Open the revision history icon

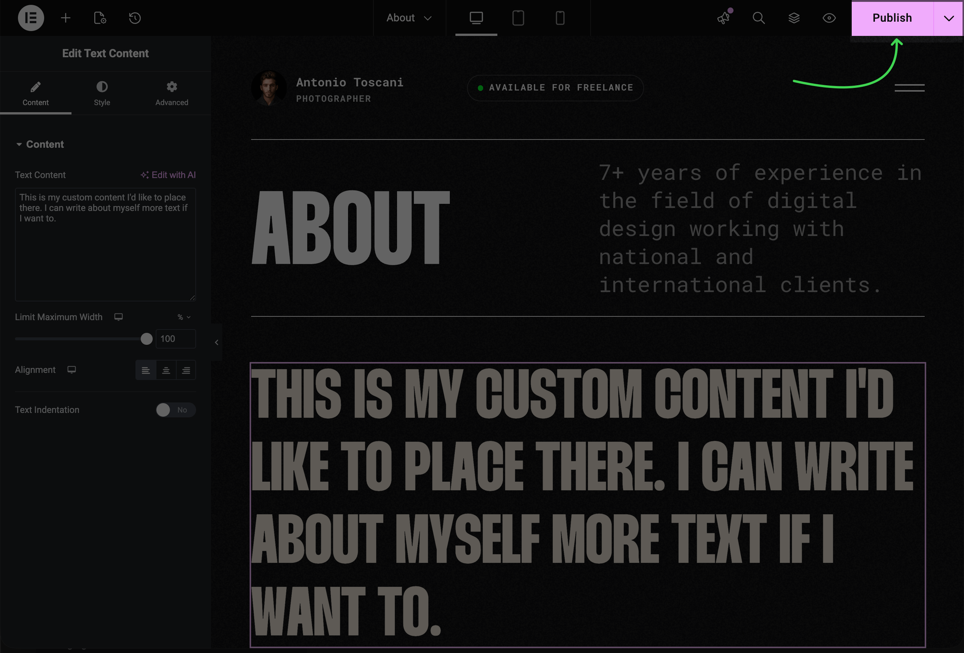135,18
